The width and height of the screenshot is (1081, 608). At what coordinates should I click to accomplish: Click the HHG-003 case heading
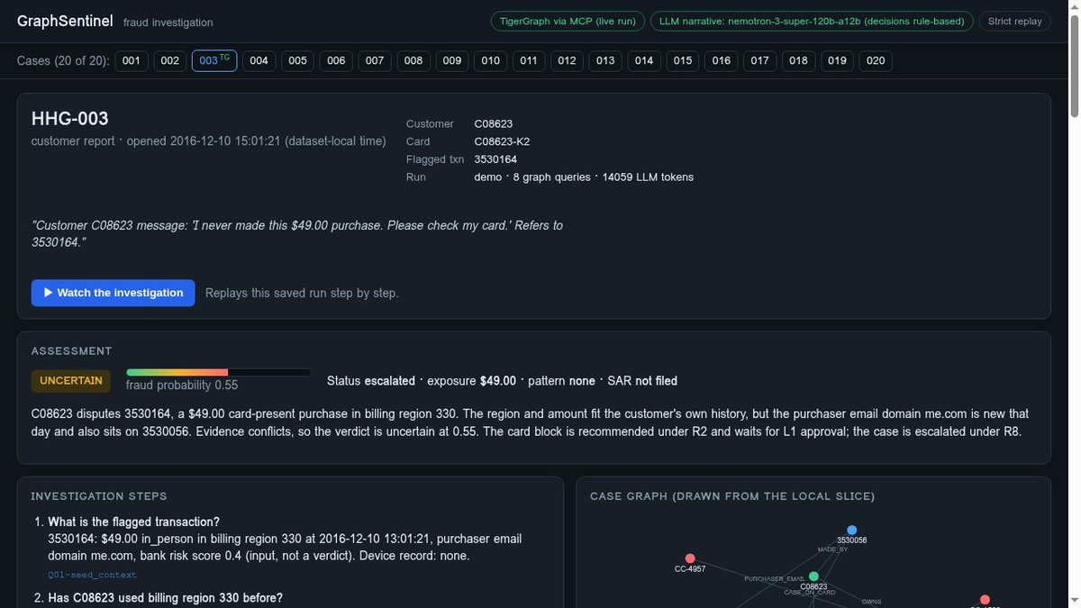(70, 119)
